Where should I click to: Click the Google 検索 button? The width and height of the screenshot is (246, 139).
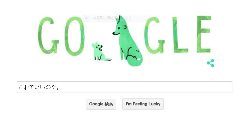[x=101, y=104]
